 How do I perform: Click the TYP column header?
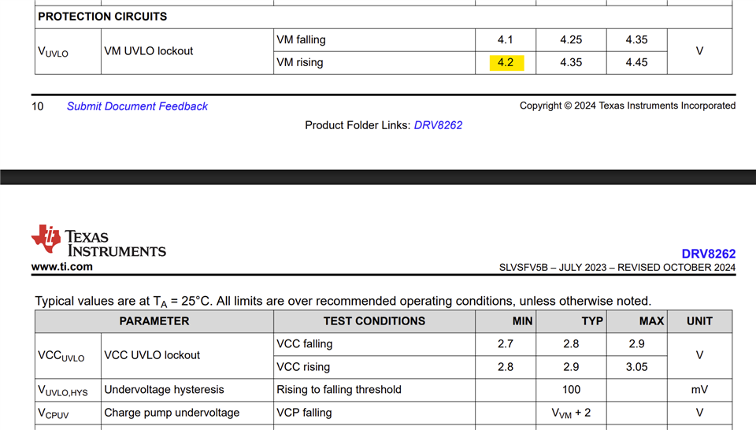(571, 321)
